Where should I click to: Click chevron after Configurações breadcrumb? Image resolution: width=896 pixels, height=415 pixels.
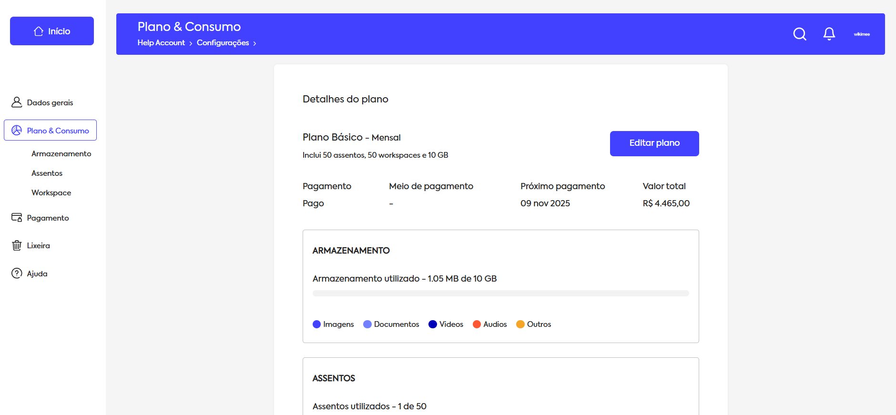click(x=255, y=43)
